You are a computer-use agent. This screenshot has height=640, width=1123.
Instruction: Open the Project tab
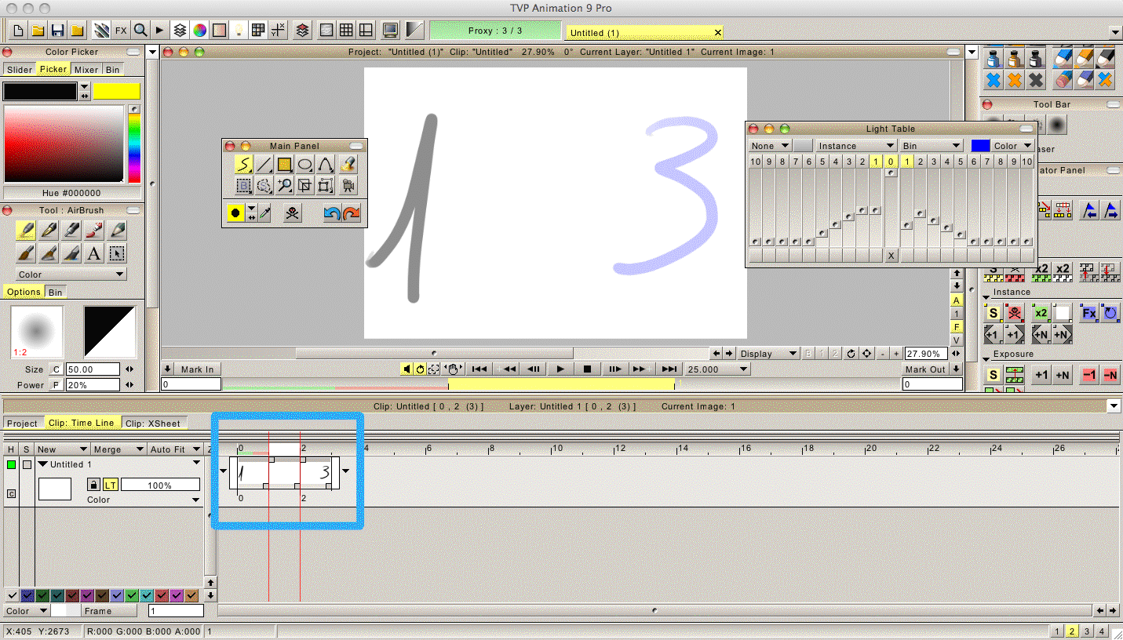click(x=23, y=423)
